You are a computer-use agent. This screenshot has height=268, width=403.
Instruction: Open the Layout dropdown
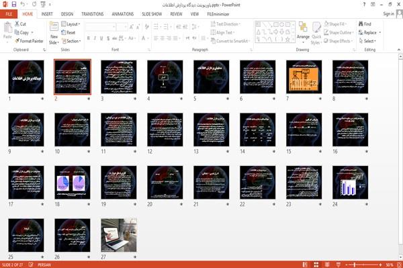pyautogui.click(x=71, y=24)
